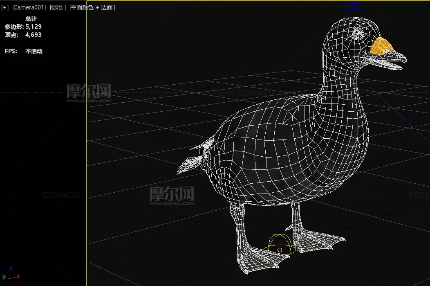The width and height of the screenshot is (430, 286).
Task: Open the [+] general viewport menu
Action: point(5,8)
